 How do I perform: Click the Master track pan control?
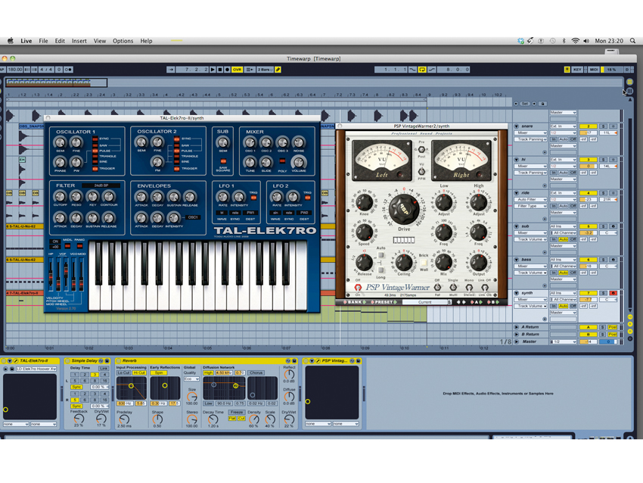click(608, 341)
